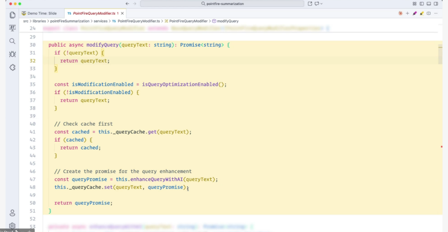Toggle the secondary side bar visibility
Viewport: 448px width, 232px height.
(436, 3)
